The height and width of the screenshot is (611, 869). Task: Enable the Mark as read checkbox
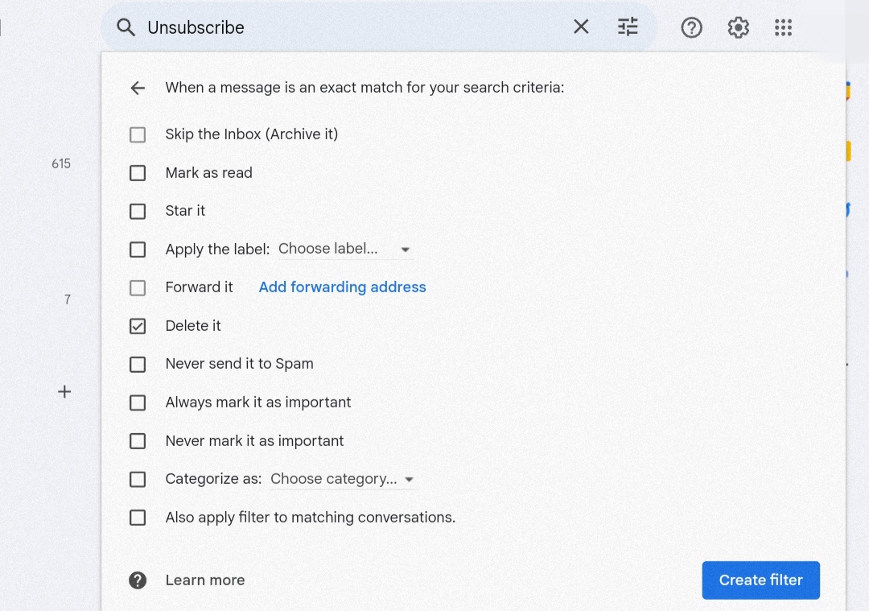pyautogui.click(x=138, y=173)
